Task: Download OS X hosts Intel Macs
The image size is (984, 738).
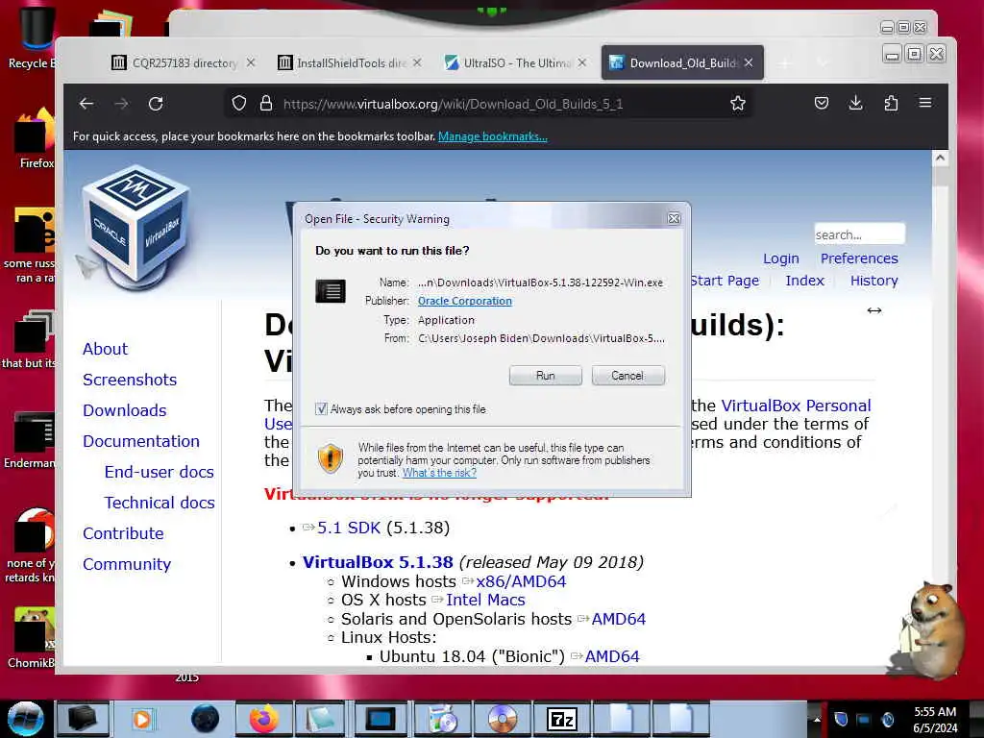Action: [485, 600]
